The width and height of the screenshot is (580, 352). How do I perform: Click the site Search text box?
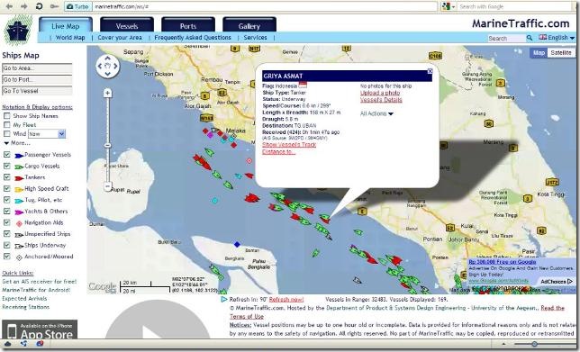coord(506,38)
